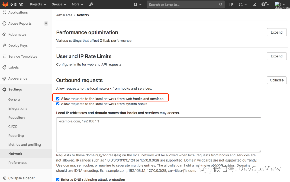Viewport: 290px width, 182px height.
Task: Open Repository settings
Action: point(17,118)
